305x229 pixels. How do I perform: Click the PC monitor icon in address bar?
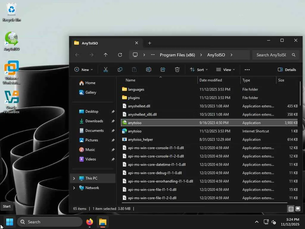[135, 55]
